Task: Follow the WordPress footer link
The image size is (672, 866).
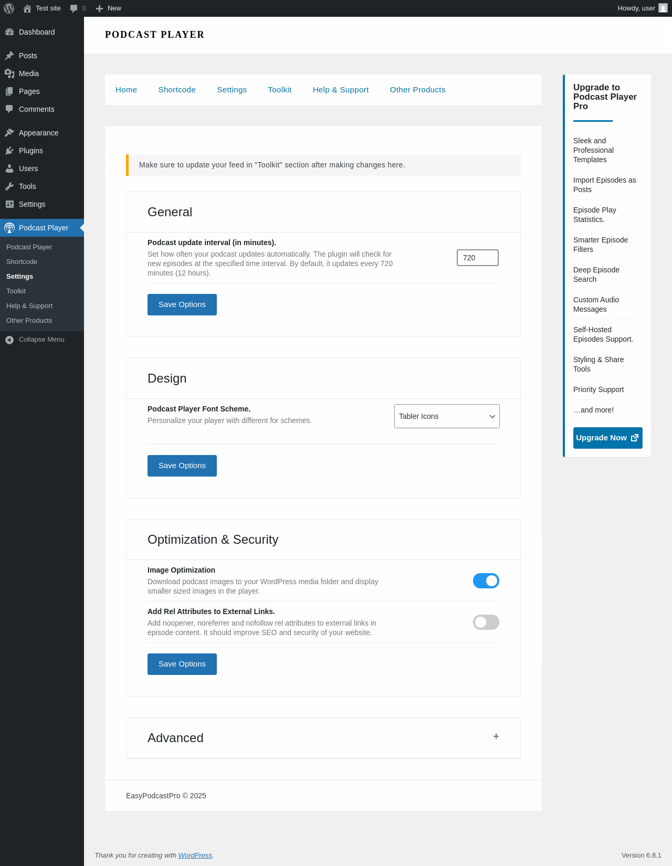Action: coord(195,855)
